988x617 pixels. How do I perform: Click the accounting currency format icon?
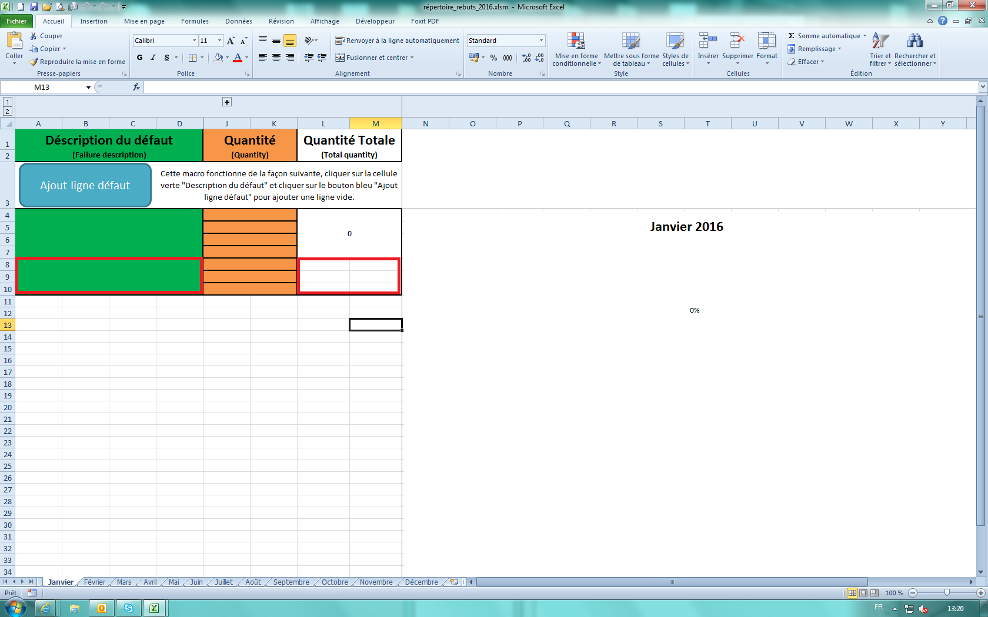click(474, 58)
